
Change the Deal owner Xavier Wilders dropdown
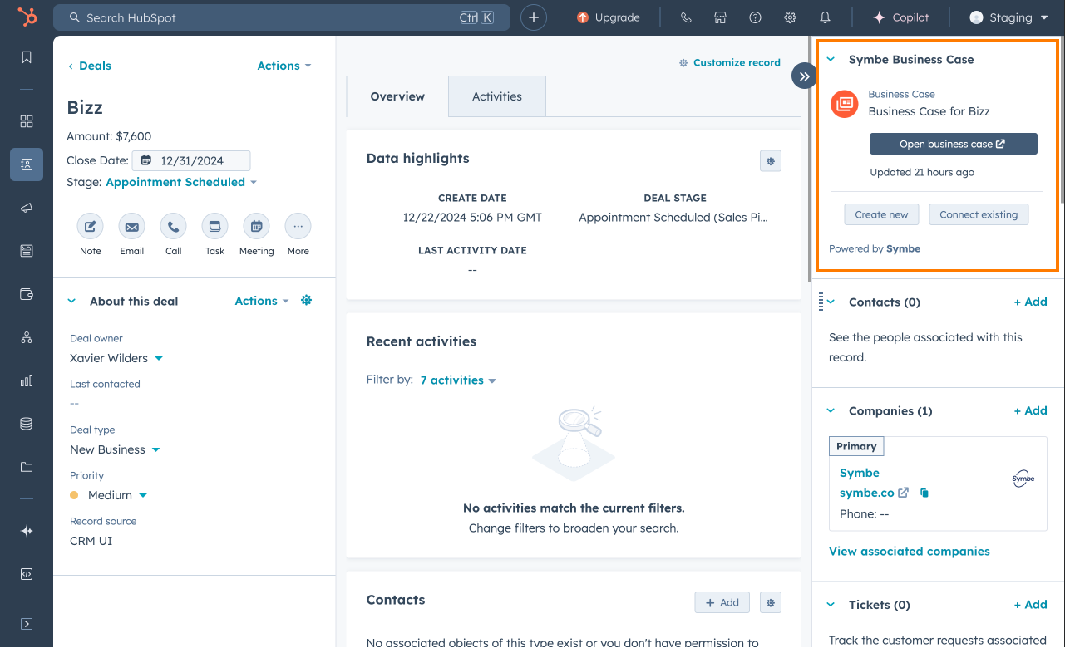tap(116, 358)
